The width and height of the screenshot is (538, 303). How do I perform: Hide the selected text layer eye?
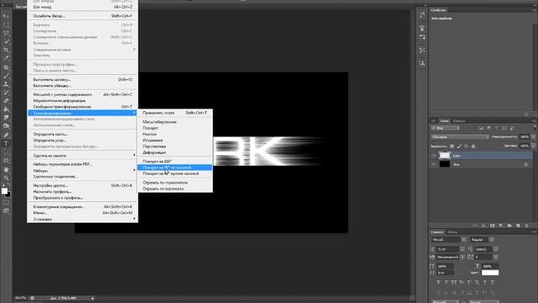point(434,156)
